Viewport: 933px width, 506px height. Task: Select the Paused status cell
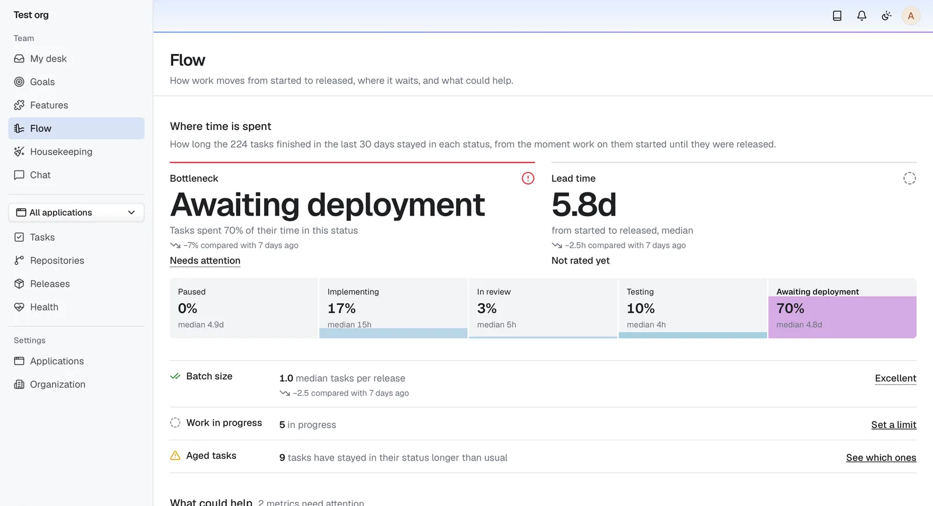[x=244, y=308]
